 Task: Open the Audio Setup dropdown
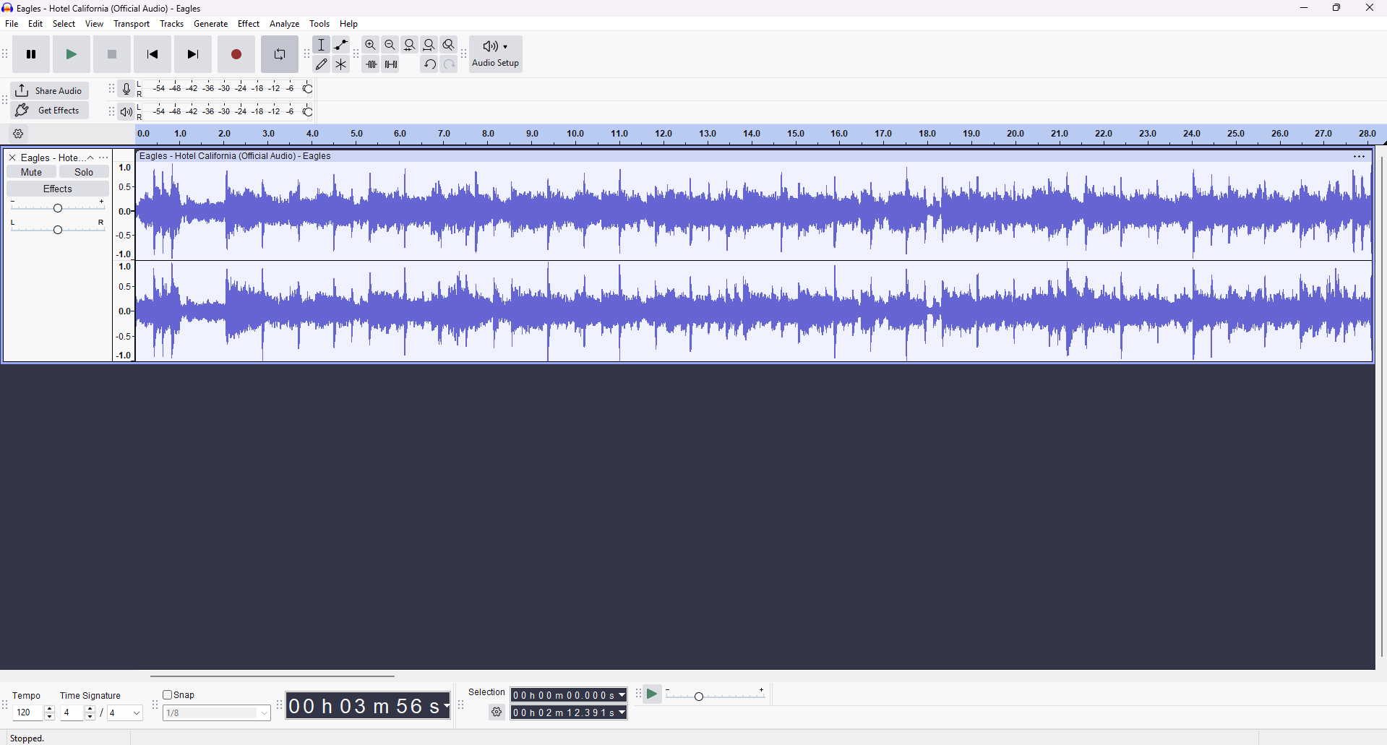click(496, 54)
